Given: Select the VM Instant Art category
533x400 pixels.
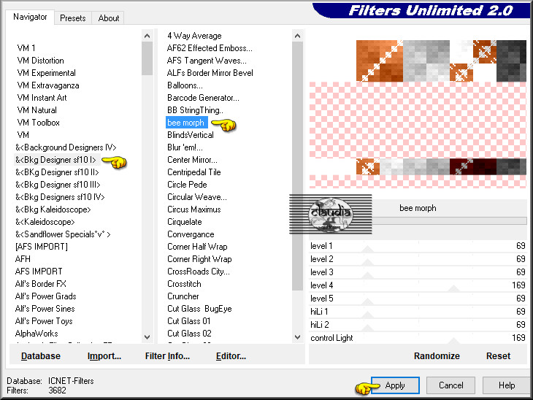Looking at the screenshot, I should pyautogui.click(x=42, y=98).
